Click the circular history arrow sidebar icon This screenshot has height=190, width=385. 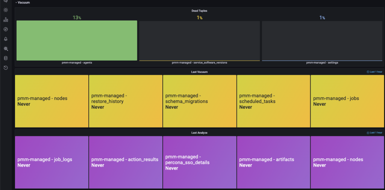6,68
